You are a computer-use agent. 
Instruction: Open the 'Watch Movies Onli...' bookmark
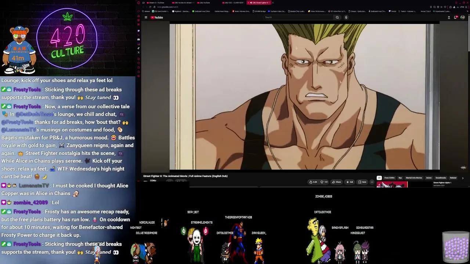241,11
